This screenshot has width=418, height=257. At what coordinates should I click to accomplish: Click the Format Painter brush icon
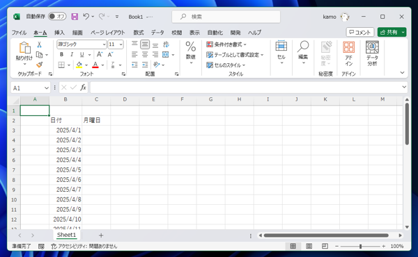[40, 65]
